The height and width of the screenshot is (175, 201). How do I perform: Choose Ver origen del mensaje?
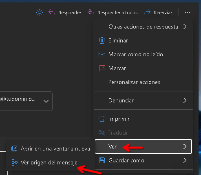point(49,162)
